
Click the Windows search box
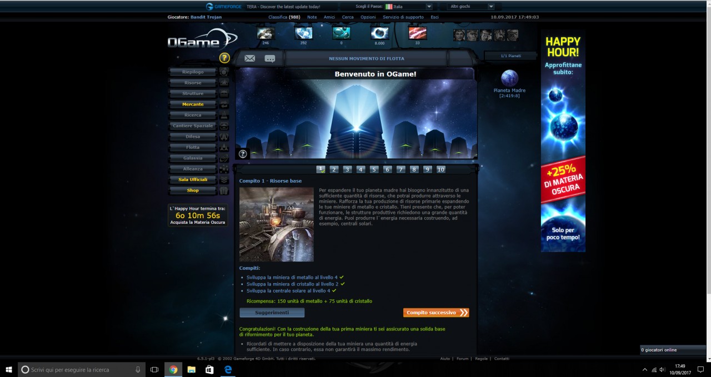click(x=82, y=369)
